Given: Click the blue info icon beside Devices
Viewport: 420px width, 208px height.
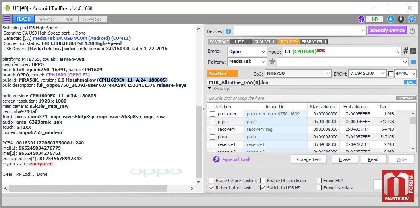Looking at the screenshot, I should coord(228,31).
